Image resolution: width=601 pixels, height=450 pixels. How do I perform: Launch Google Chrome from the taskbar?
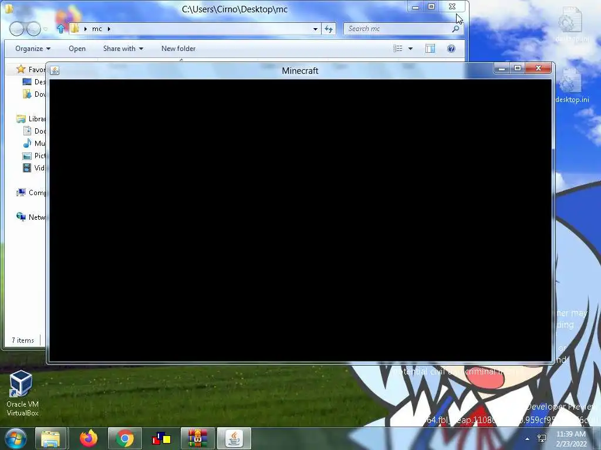point(125,438)
